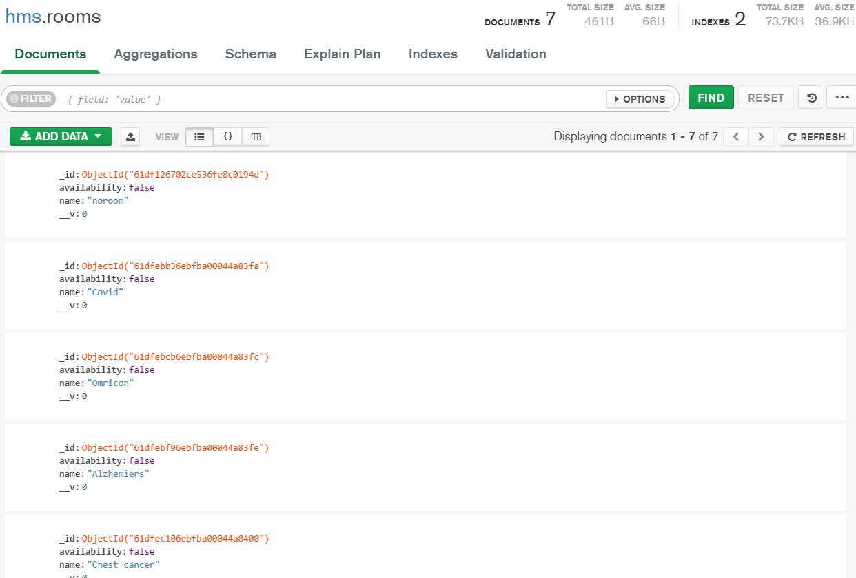This screenshot has height=578, width=856.
Task: Open the Schema tab
Action: point(250,54)
